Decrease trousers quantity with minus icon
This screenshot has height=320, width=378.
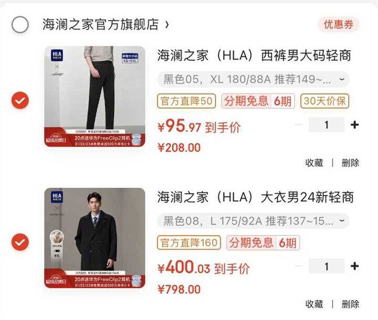(298, 125)
